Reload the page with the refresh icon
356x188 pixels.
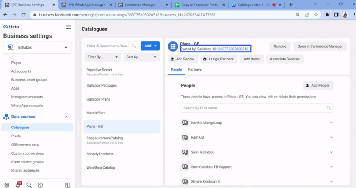pyautogui.click(x=23, y=15)
